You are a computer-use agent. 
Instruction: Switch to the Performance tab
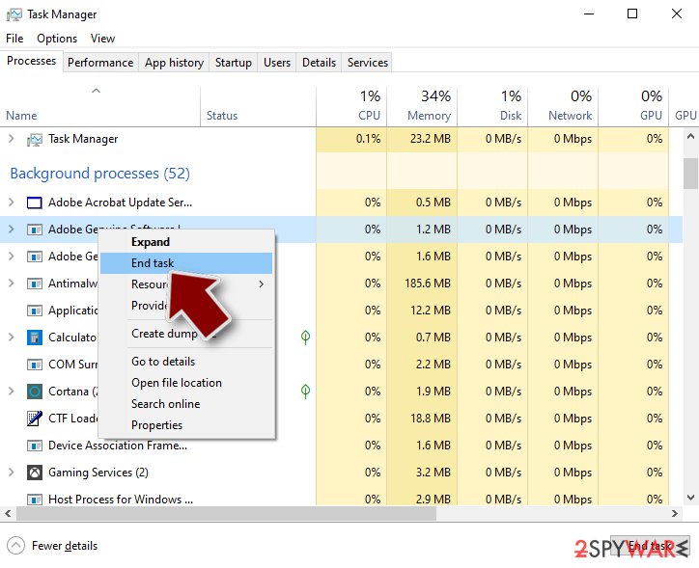[x=100, y=63]
